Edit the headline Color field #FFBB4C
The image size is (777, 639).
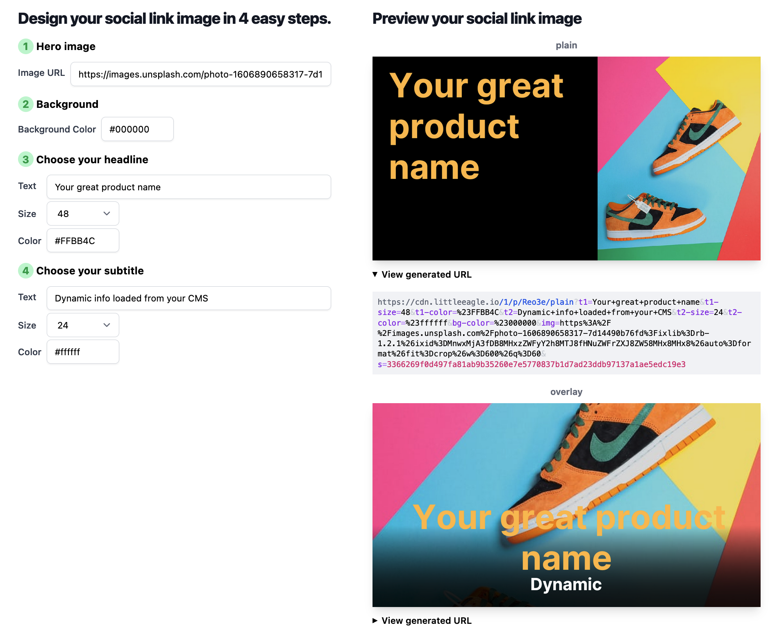[83, 241]
